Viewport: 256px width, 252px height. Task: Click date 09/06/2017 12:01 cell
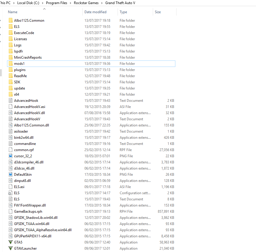pyautogui.click(x=97, y=248)
